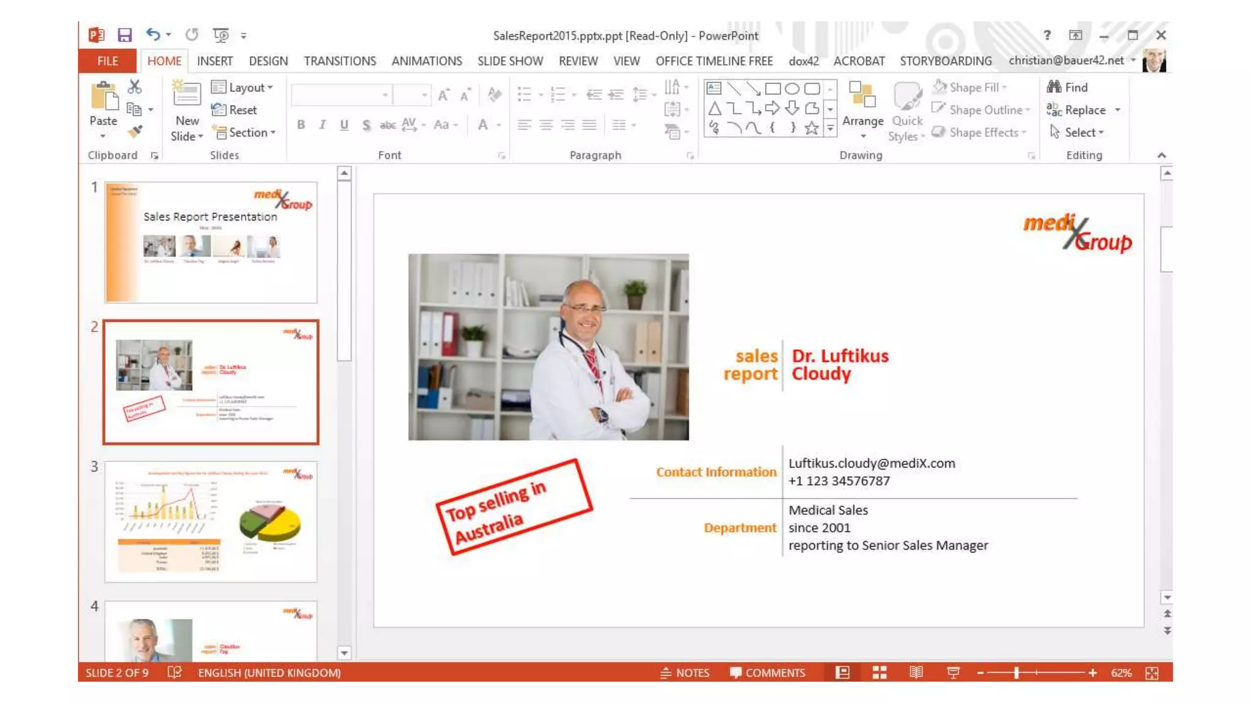Click the Format Painter brush icon
The image size is (1251, 703).
[x=135, y=131]
